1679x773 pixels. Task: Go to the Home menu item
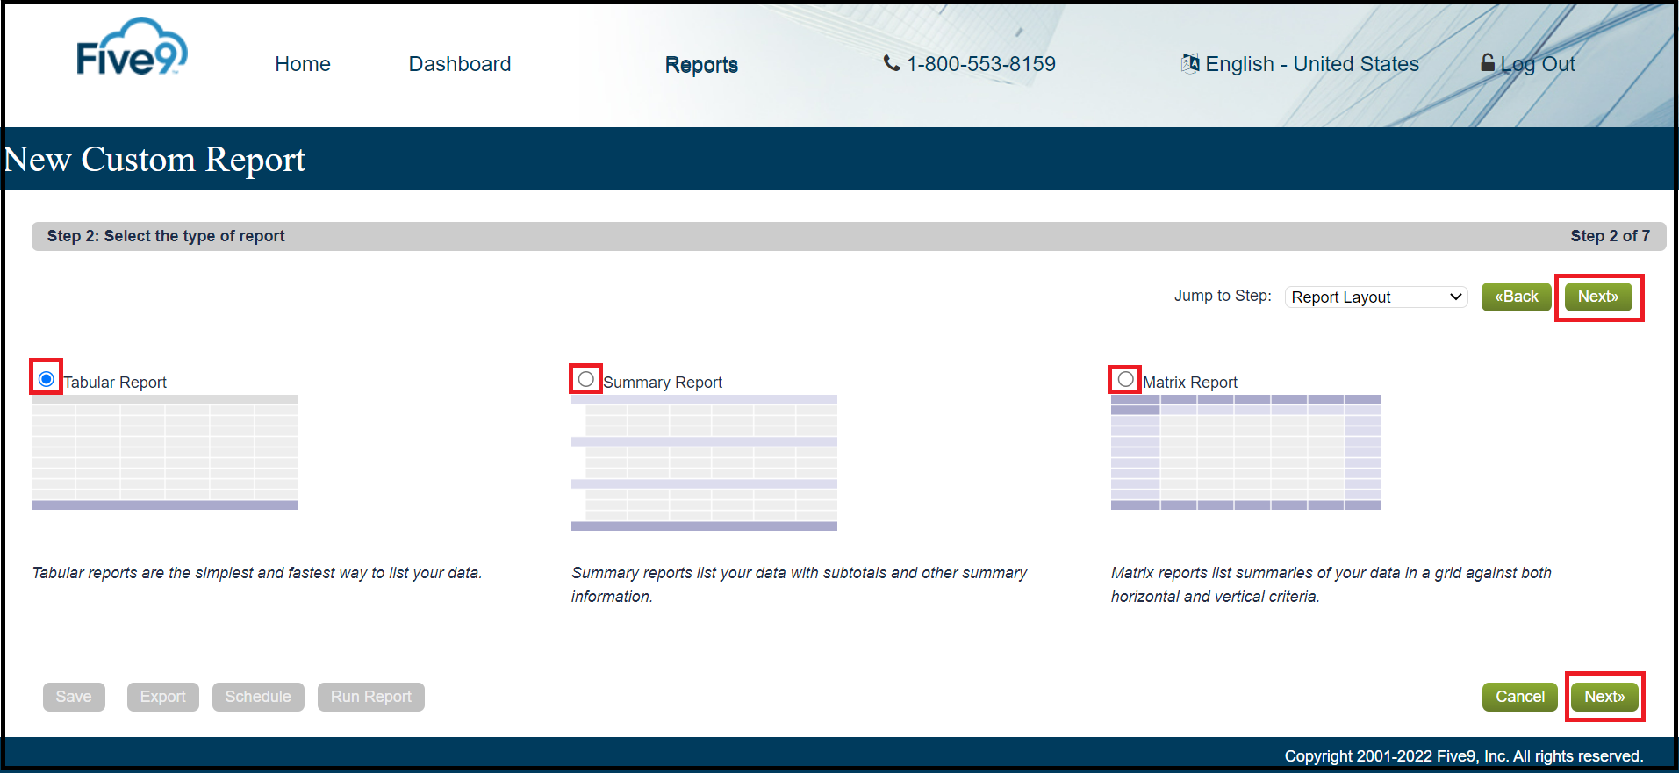[x=302, y=64]
